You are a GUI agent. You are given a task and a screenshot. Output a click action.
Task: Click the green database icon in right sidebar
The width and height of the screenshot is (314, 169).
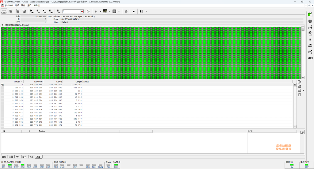coord(310,14)
